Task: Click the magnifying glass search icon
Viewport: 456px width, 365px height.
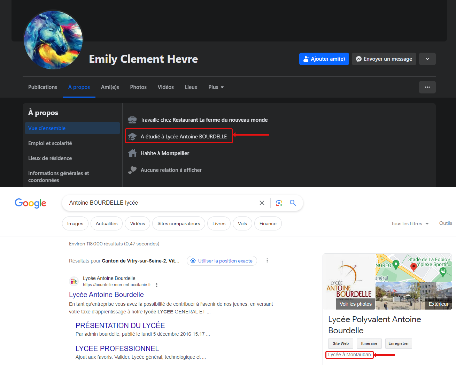Action: [x=293, y=203]
